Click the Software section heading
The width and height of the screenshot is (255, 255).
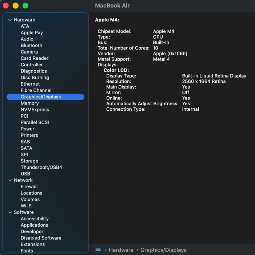(x=24, y=212)
